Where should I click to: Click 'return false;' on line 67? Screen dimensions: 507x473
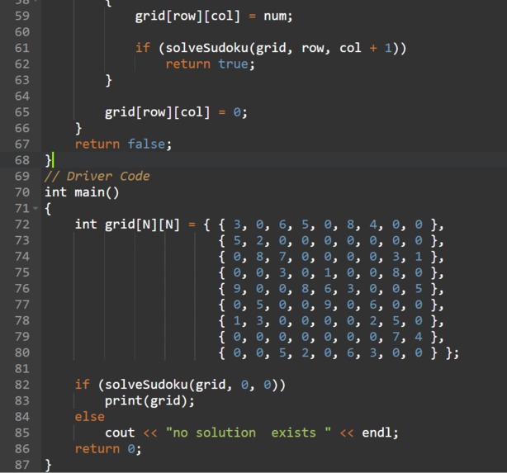(x=123, y=144)
